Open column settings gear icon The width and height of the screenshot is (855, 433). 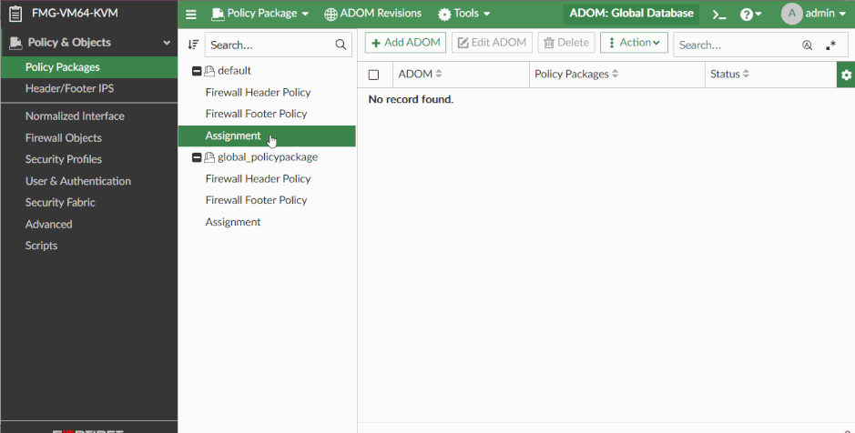coord(846,75)
